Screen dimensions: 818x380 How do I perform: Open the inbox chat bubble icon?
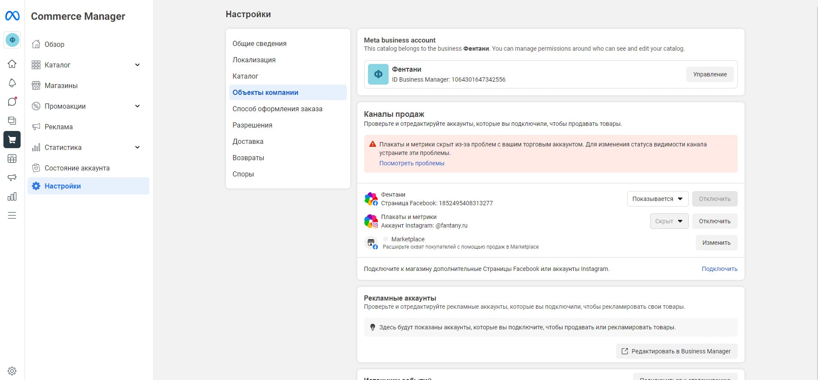coord(12,102)
